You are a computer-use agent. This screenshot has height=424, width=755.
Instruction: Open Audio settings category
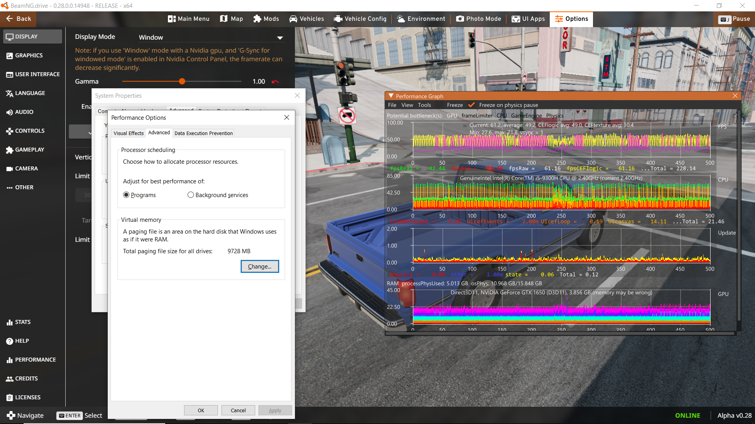pos(32,112)
